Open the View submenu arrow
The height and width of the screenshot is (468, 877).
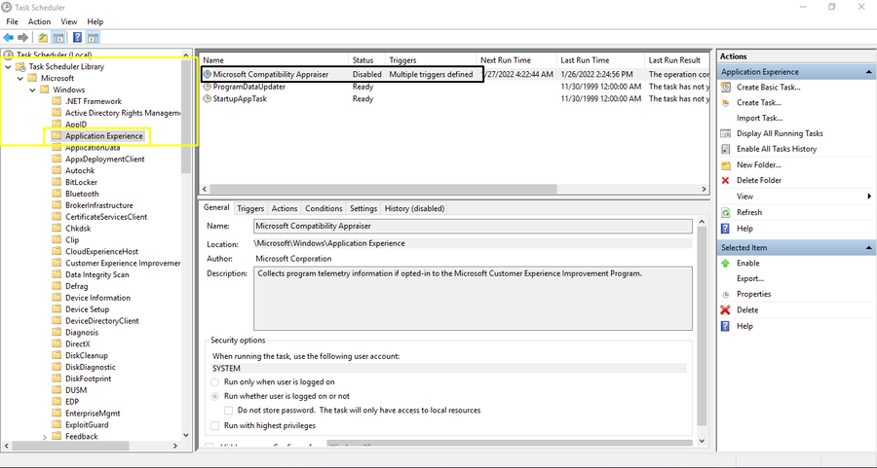[x=869, y=197]
